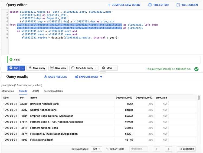
Task: Click the full screen brackets icon
Action: [178, 5]
